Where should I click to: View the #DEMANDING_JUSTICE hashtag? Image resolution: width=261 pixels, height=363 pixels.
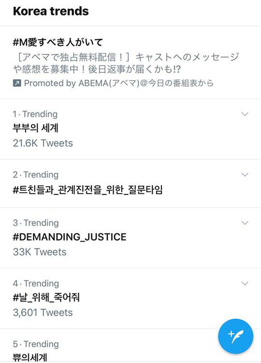[70, 237]
